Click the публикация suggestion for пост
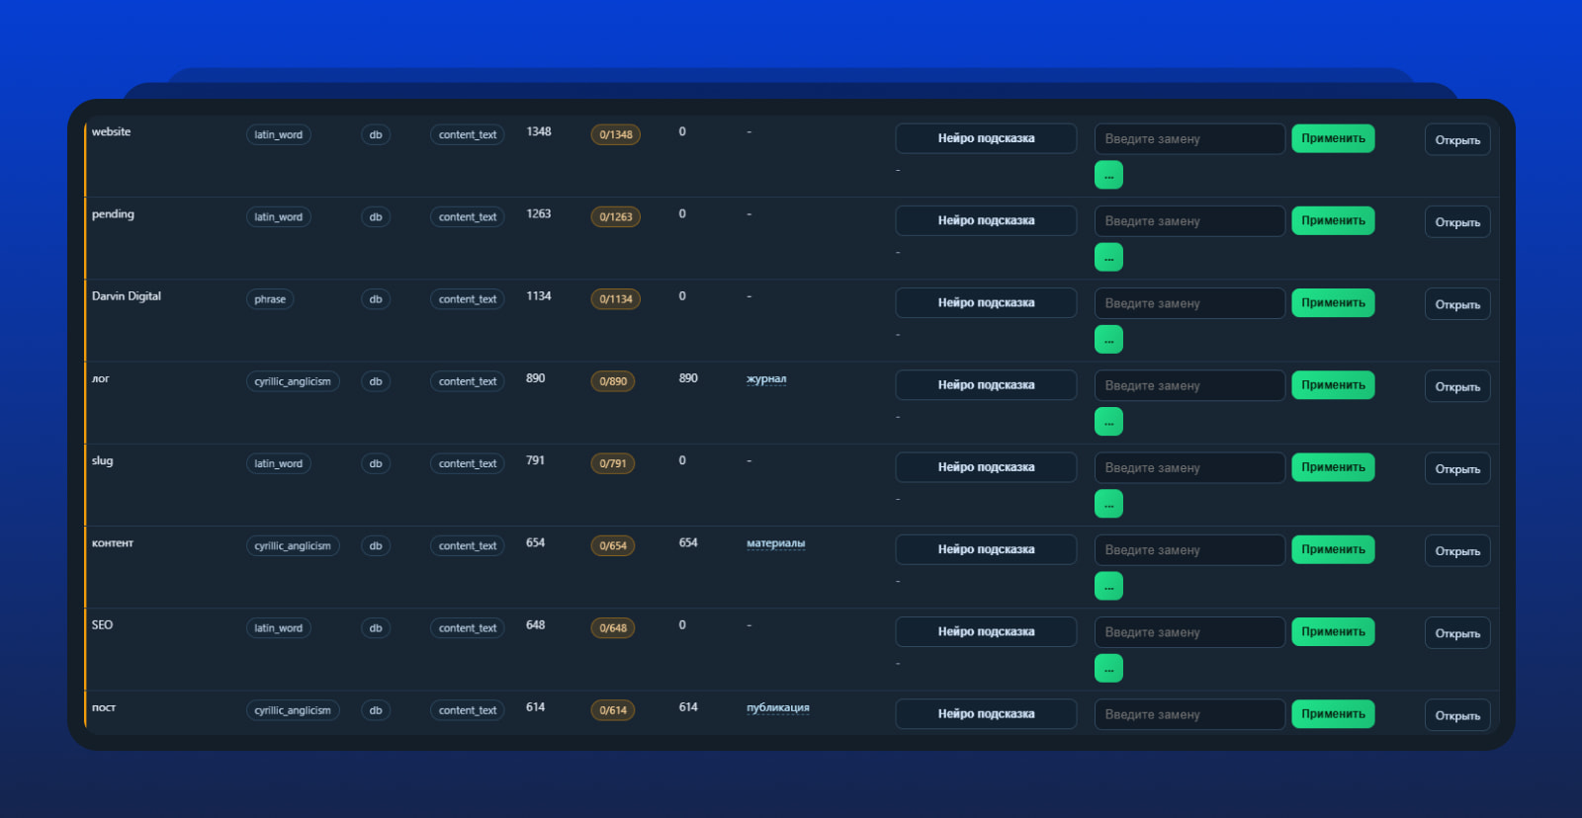The width and height of the screenshot is (1582, 818). 777,707
